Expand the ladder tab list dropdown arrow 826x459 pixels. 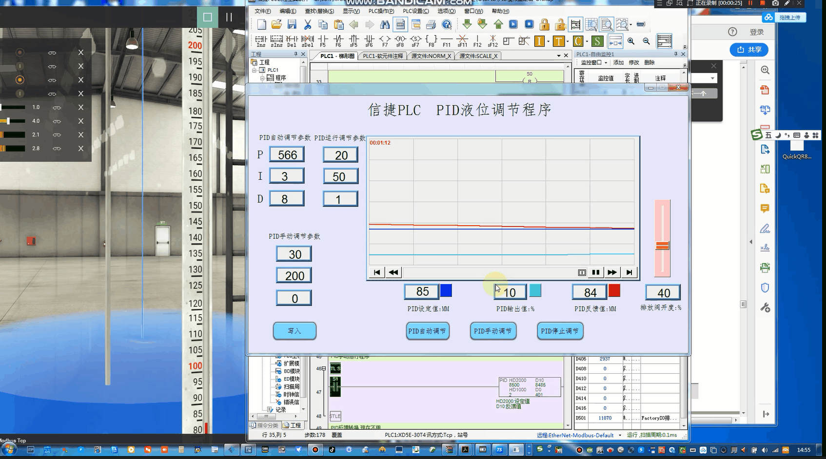pyautogui.click(x=559, y=56)
